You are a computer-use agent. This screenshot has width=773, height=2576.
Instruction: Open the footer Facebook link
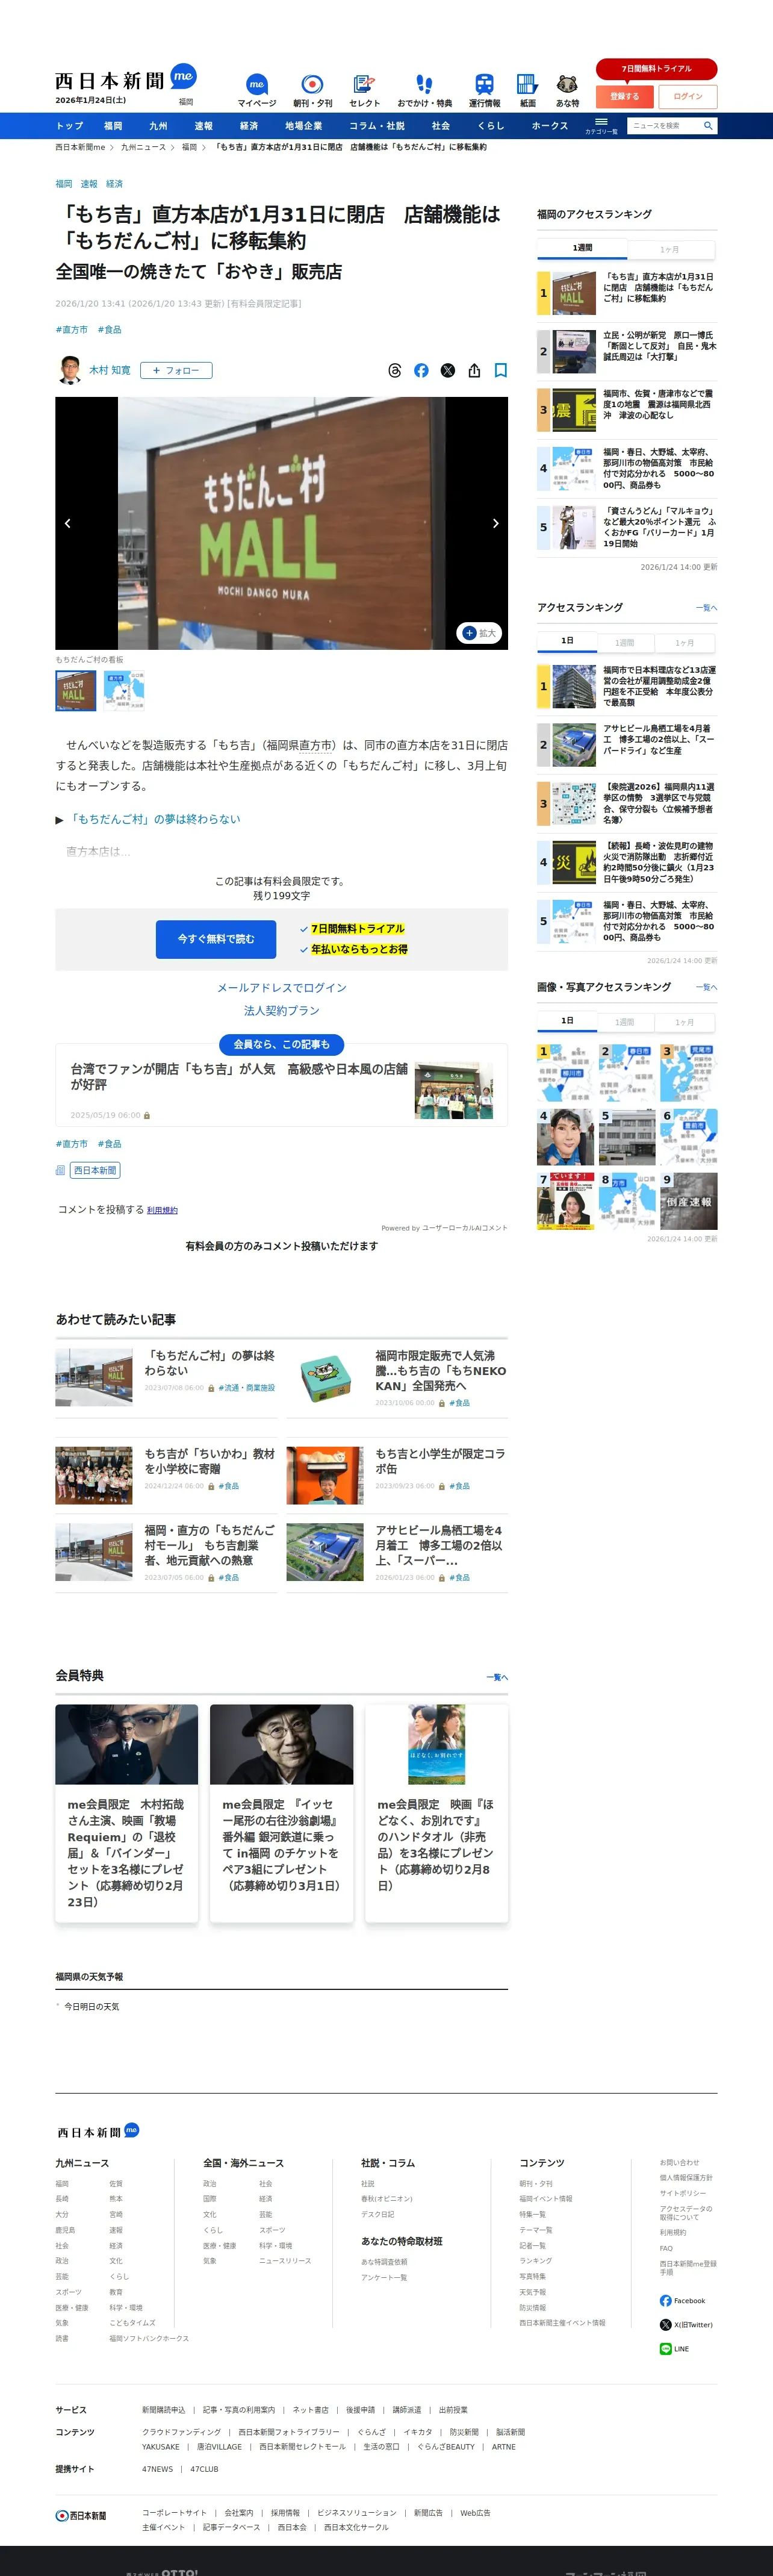point(682,2301)
